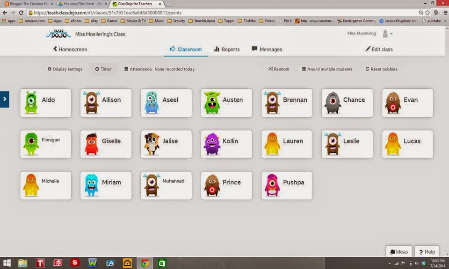Open the Chrome browser menu
The height and width of the screenshot is (269, 449).
pos(444,13)
